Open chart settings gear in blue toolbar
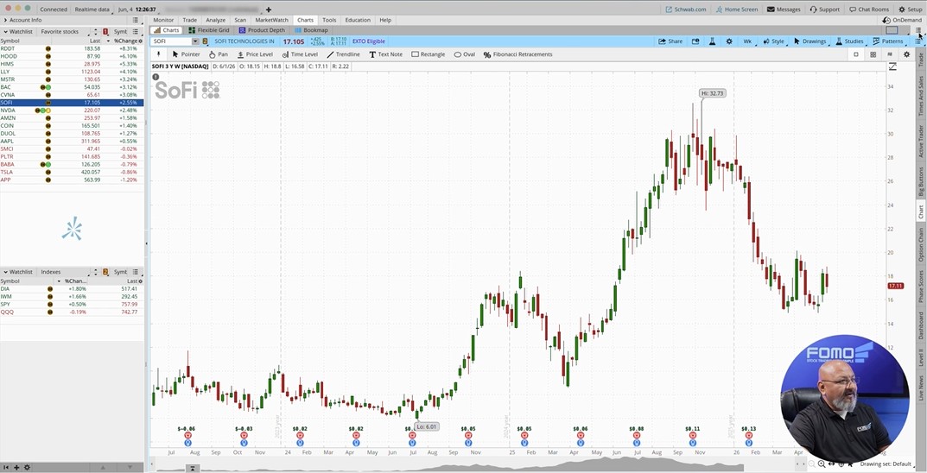This screenshot has width=927, height=473. 729,41
